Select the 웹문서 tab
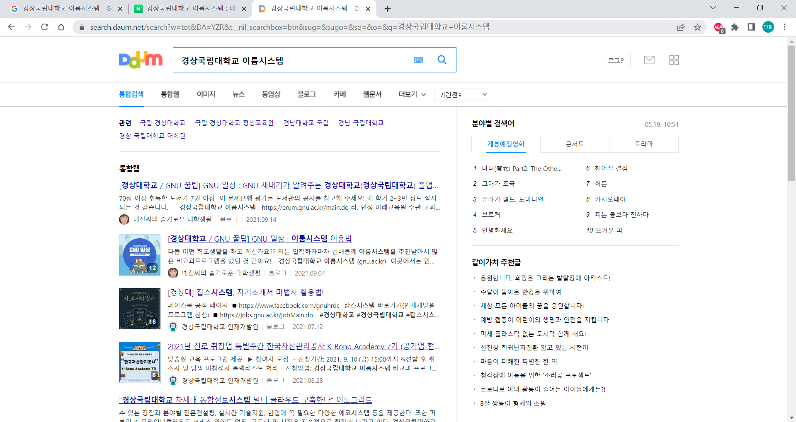Screen dimensions: 796x422 [372, 94]
